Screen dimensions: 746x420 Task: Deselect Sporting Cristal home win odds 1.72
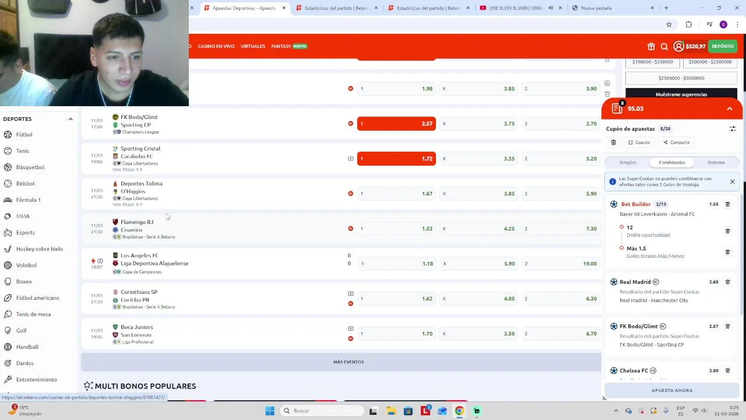coord(396,159)
